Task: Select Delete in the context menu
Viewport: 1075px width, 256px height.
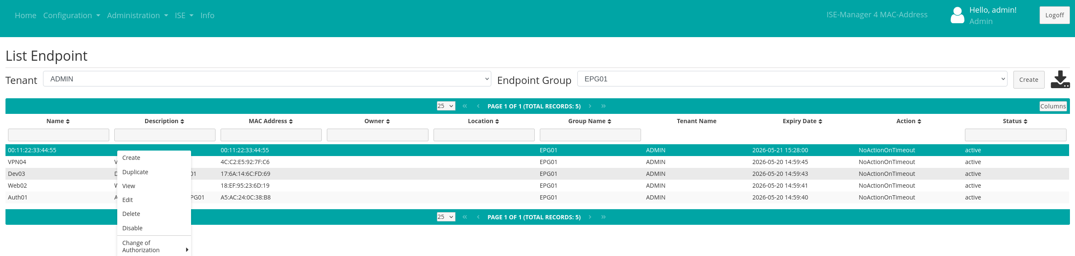Action: (x=131, y=214)
